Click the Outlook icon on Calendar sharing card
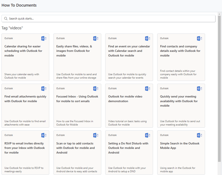The image size is (222, 175). point(44,38)
